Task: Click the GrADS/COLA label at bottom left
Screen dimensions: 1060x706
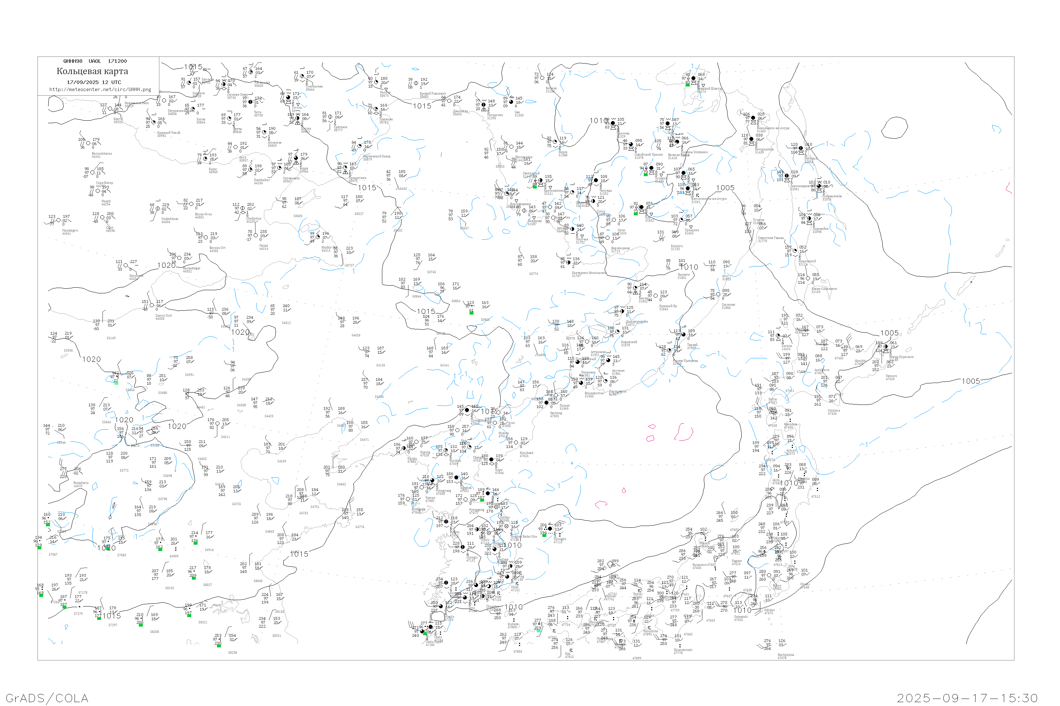Action: [47, 698]
